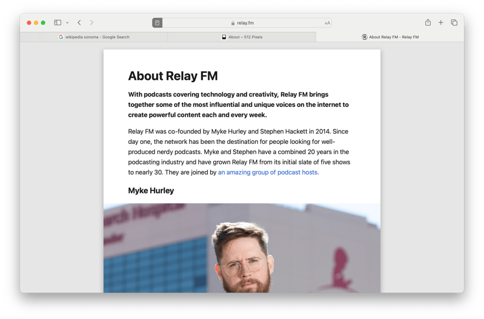Click the Share icon in the toolbar
484x319 pixels.
point(428,22)
